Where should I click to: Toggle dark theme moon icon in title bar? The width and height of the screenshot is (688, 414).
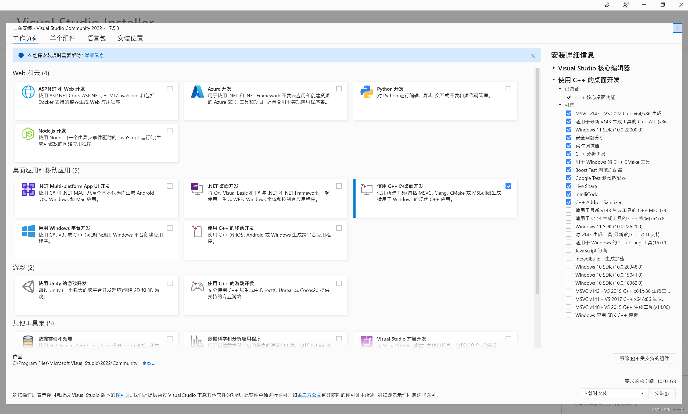tap(607, 5)
